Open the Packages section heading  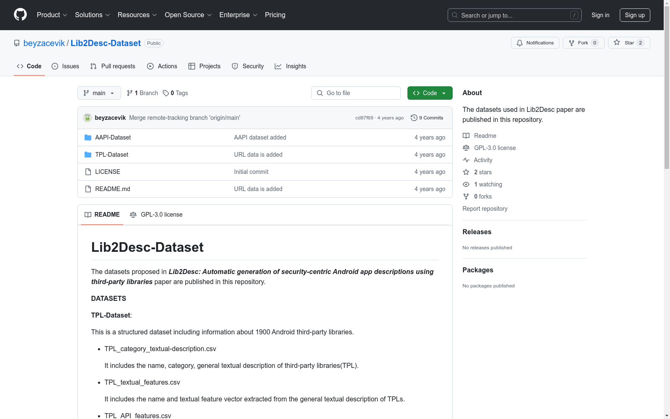(x=478, y=270)
